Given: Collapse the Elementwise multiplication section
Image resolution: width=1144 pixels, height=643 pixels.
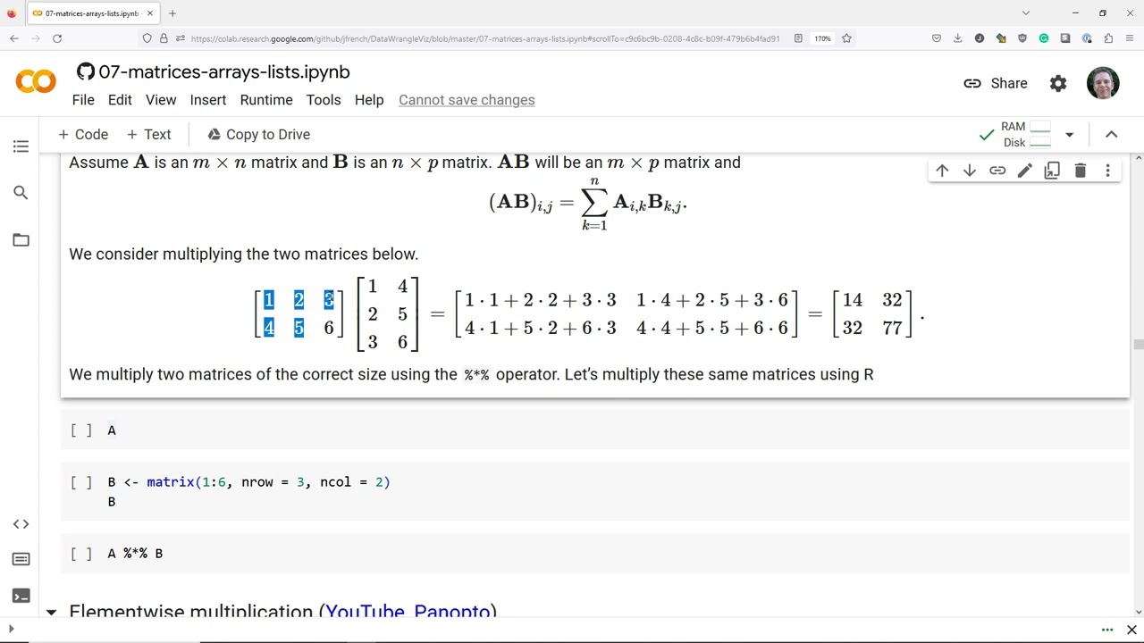Looking at the screenshot, I should click(x=51, y=612).
